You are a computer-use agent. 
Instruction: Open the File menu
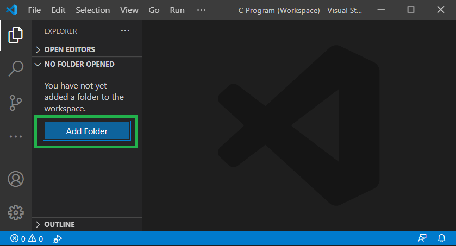point(34,10)
